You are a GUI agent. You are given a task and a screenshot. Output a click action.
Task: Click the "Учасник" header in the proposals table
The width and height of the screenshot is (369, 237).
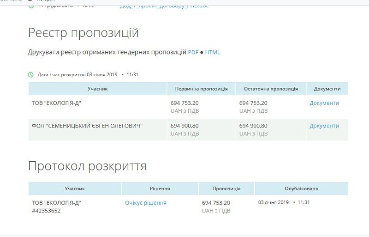coord(97,89)
